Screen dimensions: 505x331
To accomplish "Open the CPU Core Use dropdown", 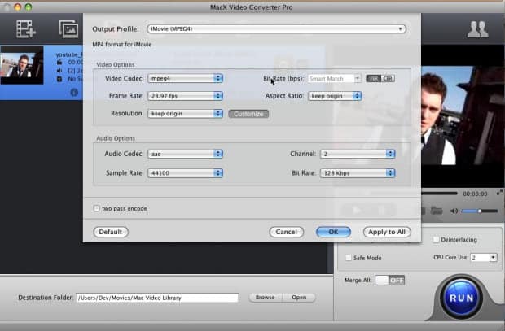I will (x=484, y=257).
